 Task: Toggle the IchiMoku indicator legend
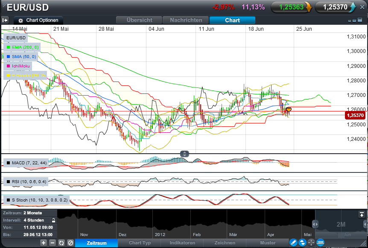[18, 66]
